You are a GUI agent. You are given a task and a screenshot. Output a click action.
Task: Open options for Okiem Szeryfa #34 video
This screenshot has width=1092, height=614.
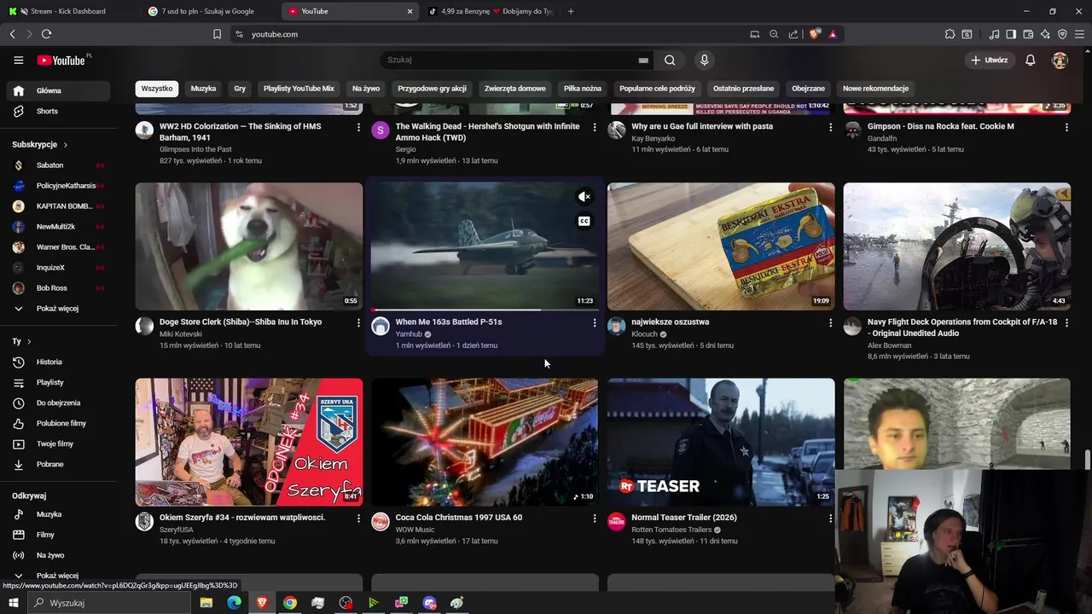tap(358, 518)
